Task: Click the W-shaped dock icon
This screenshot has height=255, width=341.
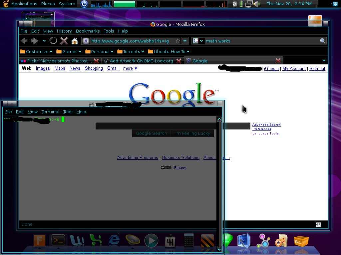Action: click(77, 241)
